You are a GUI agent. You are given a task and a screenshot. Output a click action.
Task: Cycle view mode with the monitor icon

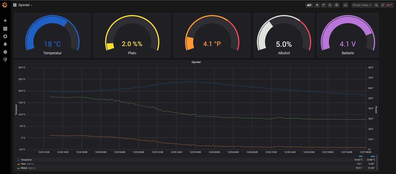[345, 5]
